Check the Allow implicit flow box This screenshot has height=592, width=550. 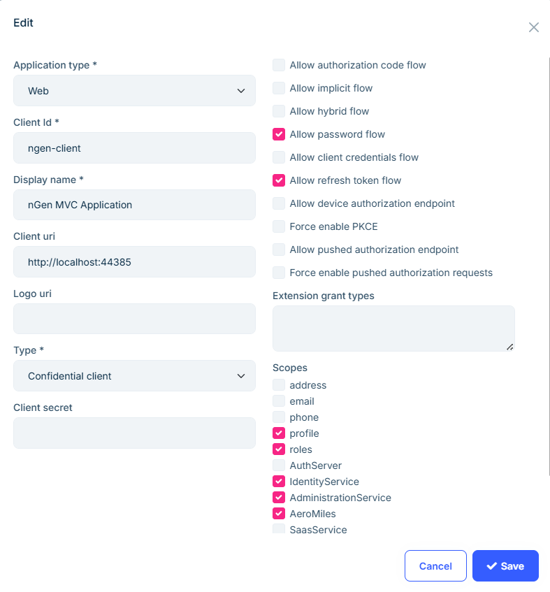point(279,88)
